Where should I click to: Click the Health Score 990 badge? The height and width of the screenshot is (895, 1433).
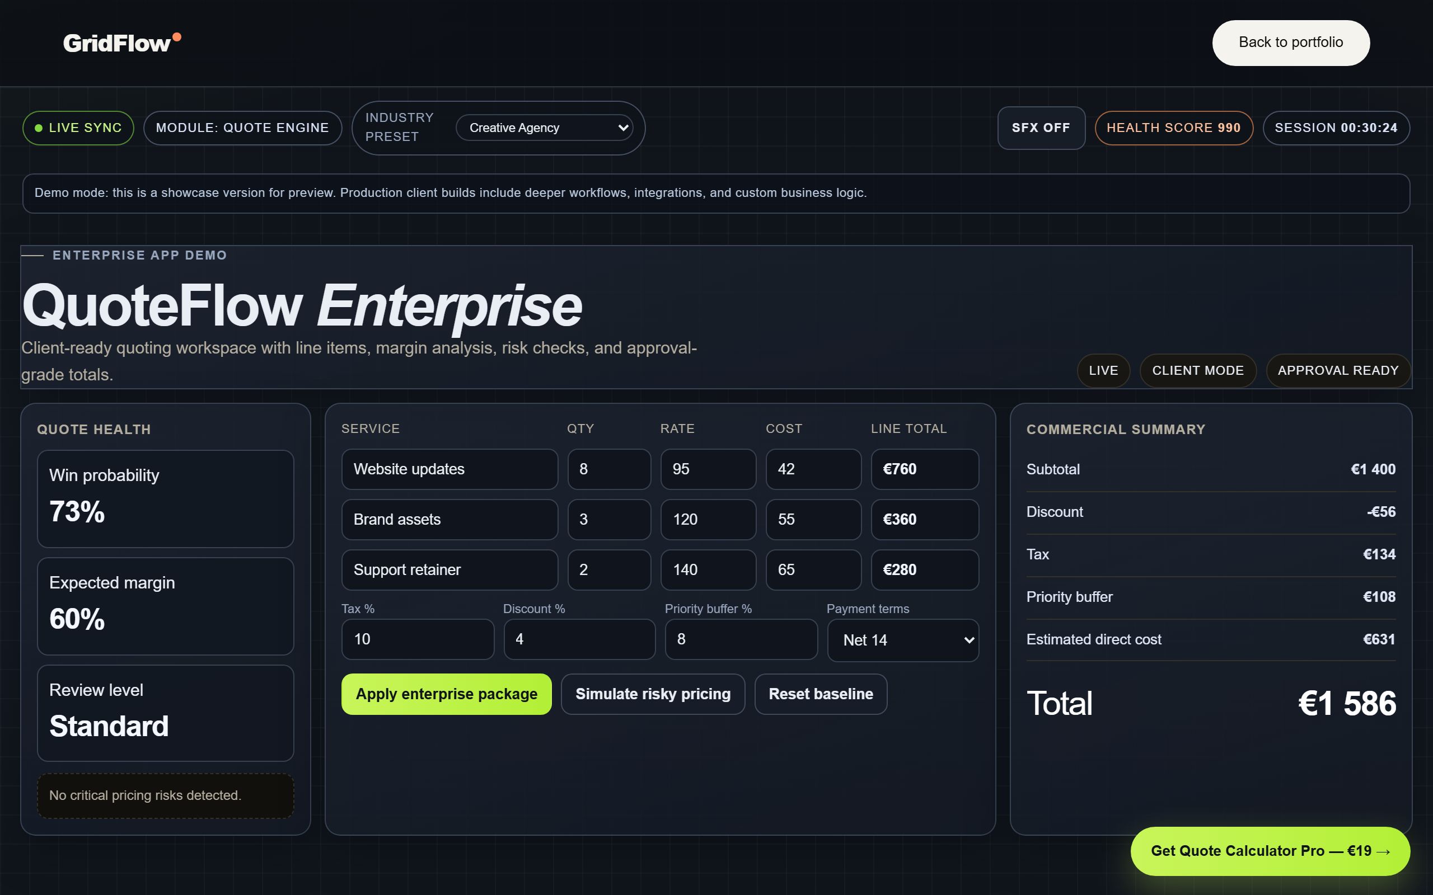(1174, 128)
